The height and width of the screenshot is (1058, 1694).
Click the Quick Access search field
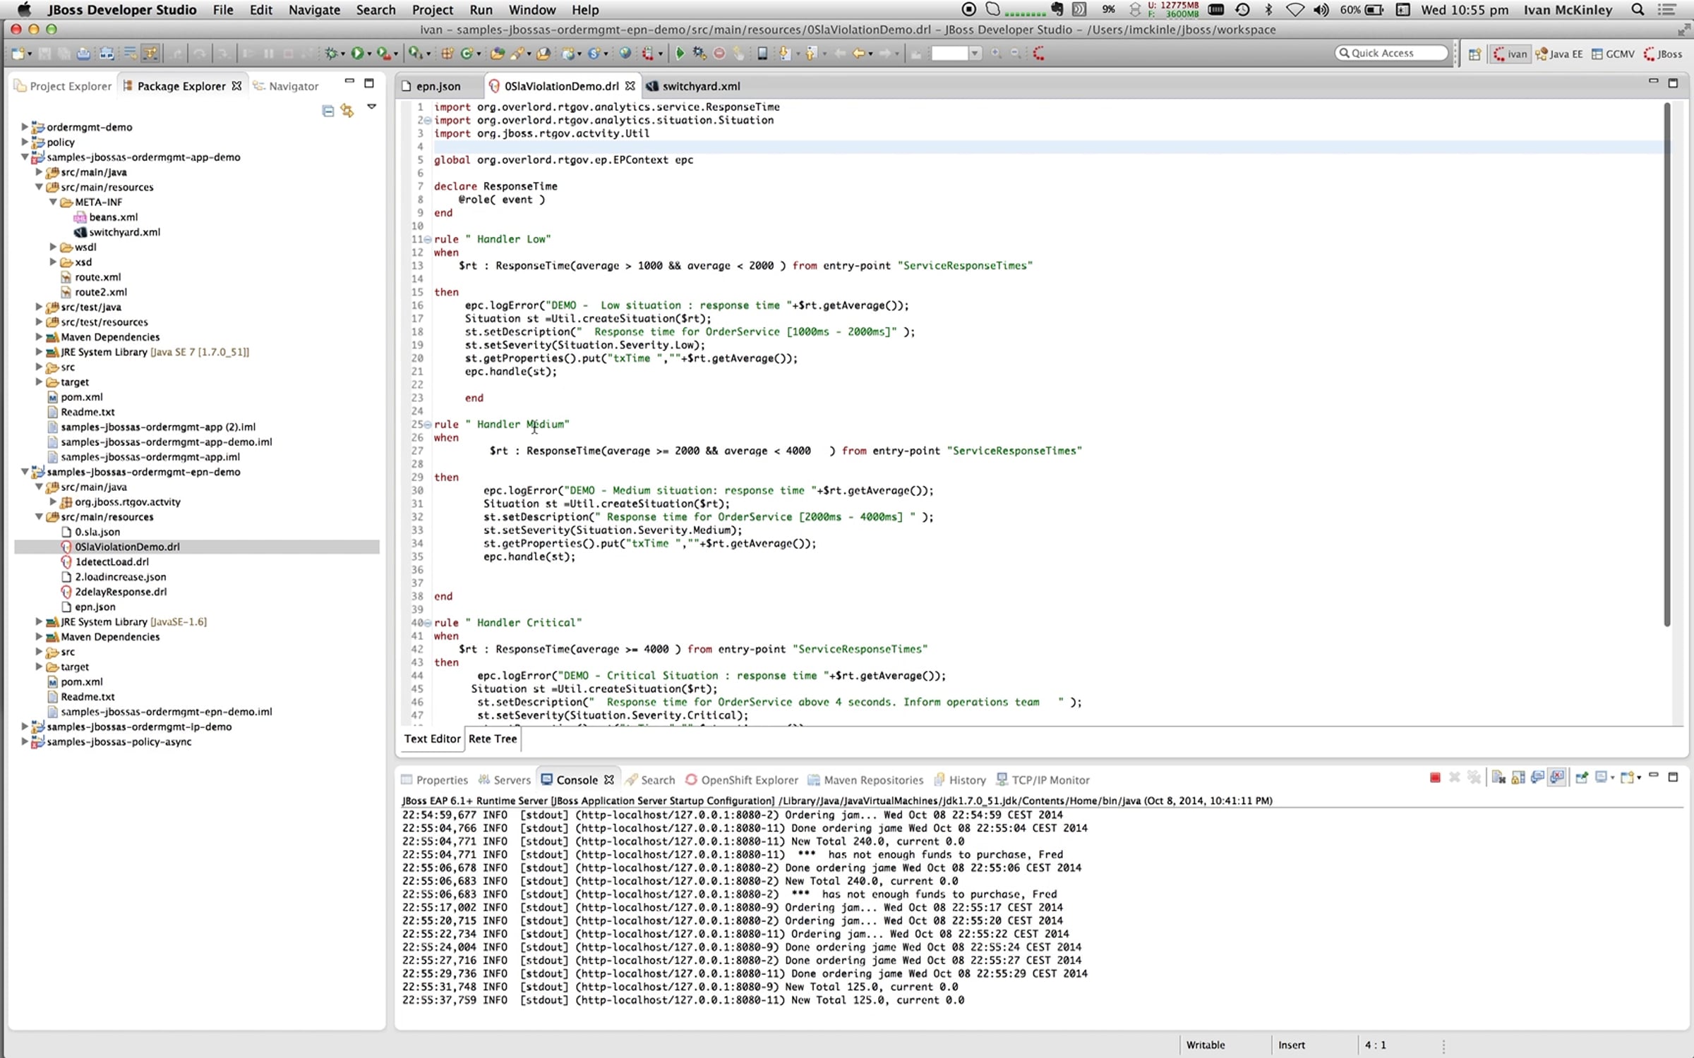(1390, 54)
